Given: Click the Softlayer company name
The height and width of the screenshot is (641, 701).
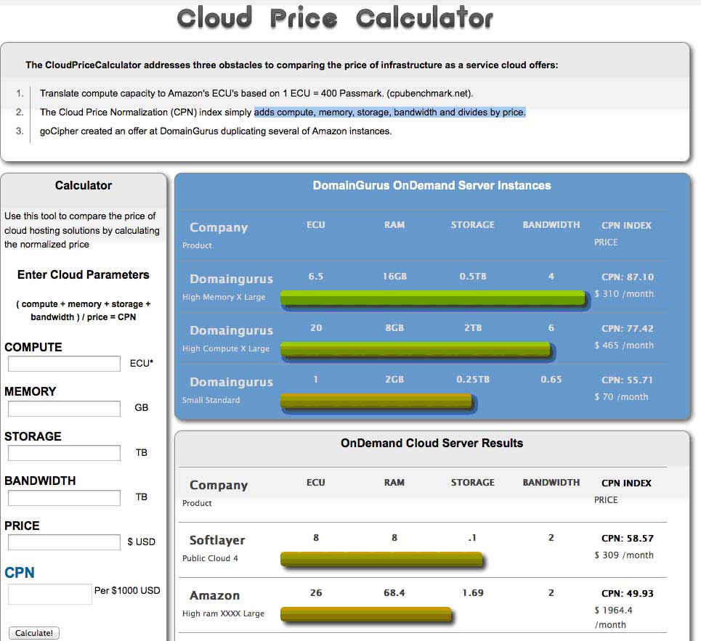Looking at the screenshot, I should point(217,541).
